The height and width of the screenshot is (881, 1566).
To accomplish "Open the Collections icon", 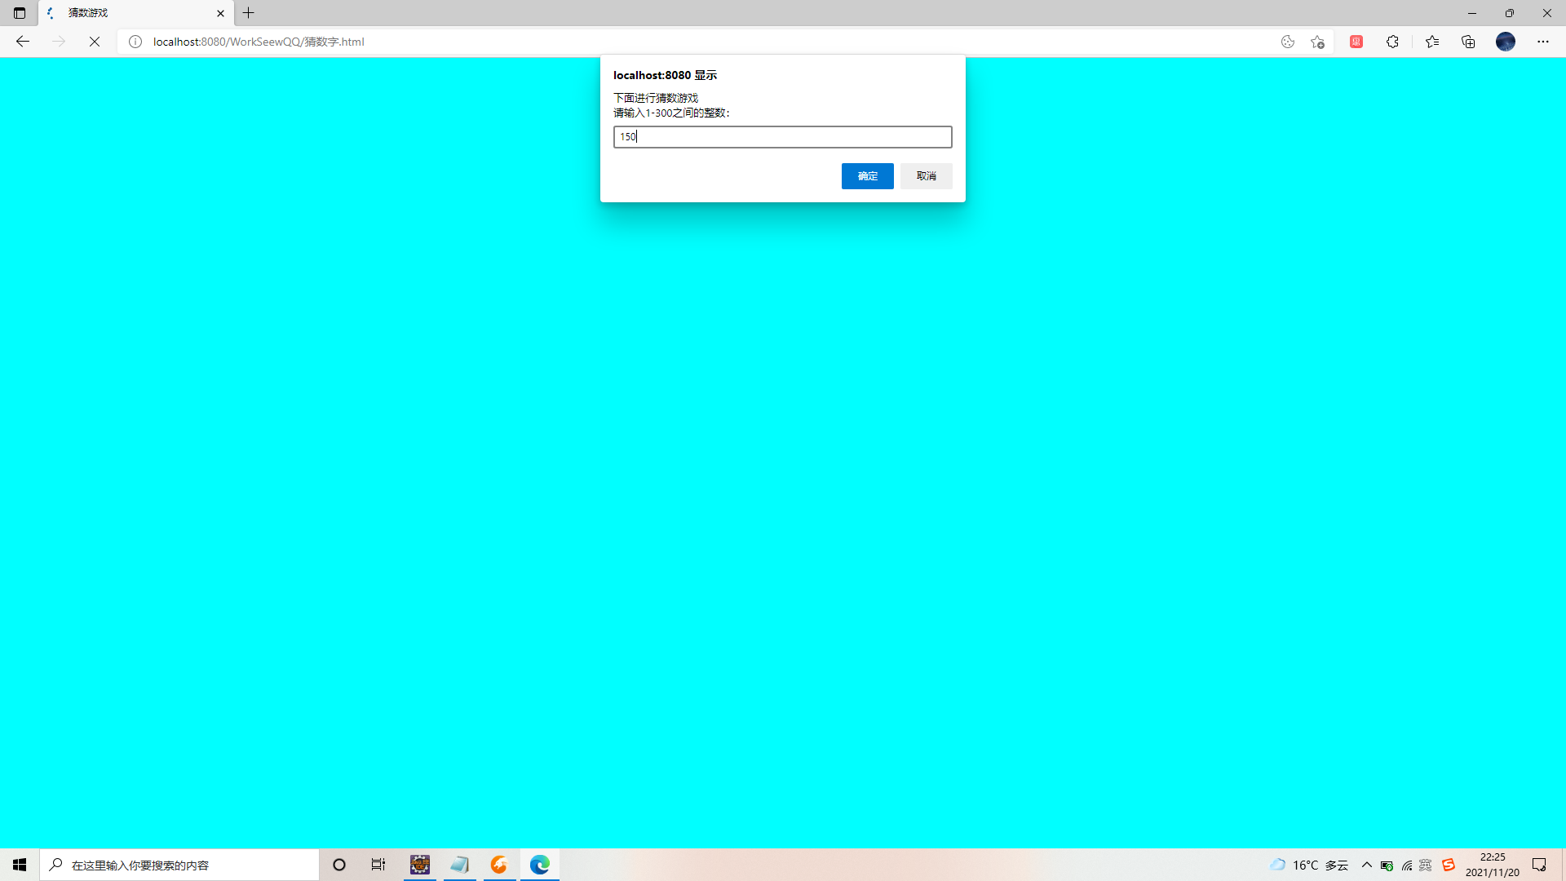I will (x=1468, y=42).
